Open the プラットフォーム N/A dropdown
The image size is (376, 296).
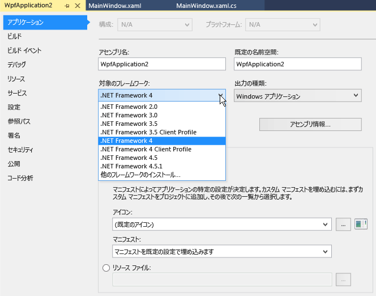(x=283, y=24)
